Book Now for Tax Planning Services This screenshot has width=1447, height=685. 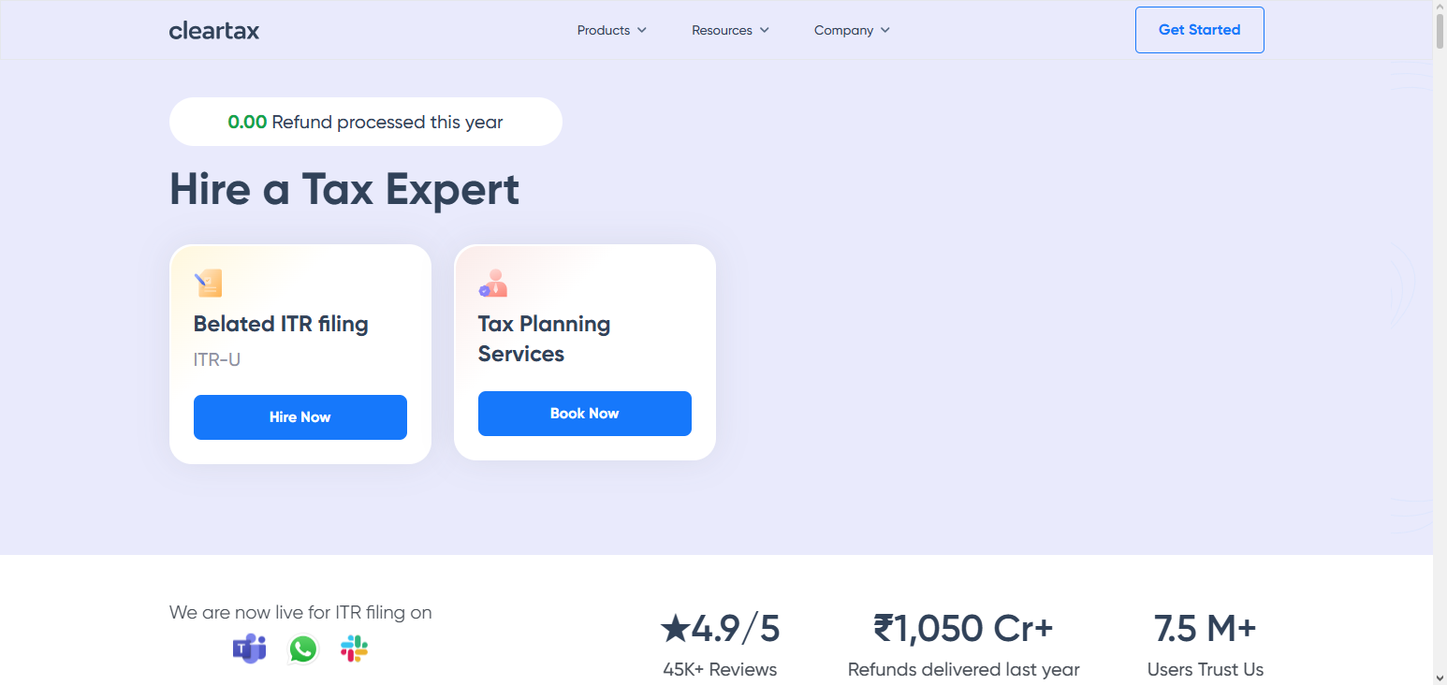(584, 413)
